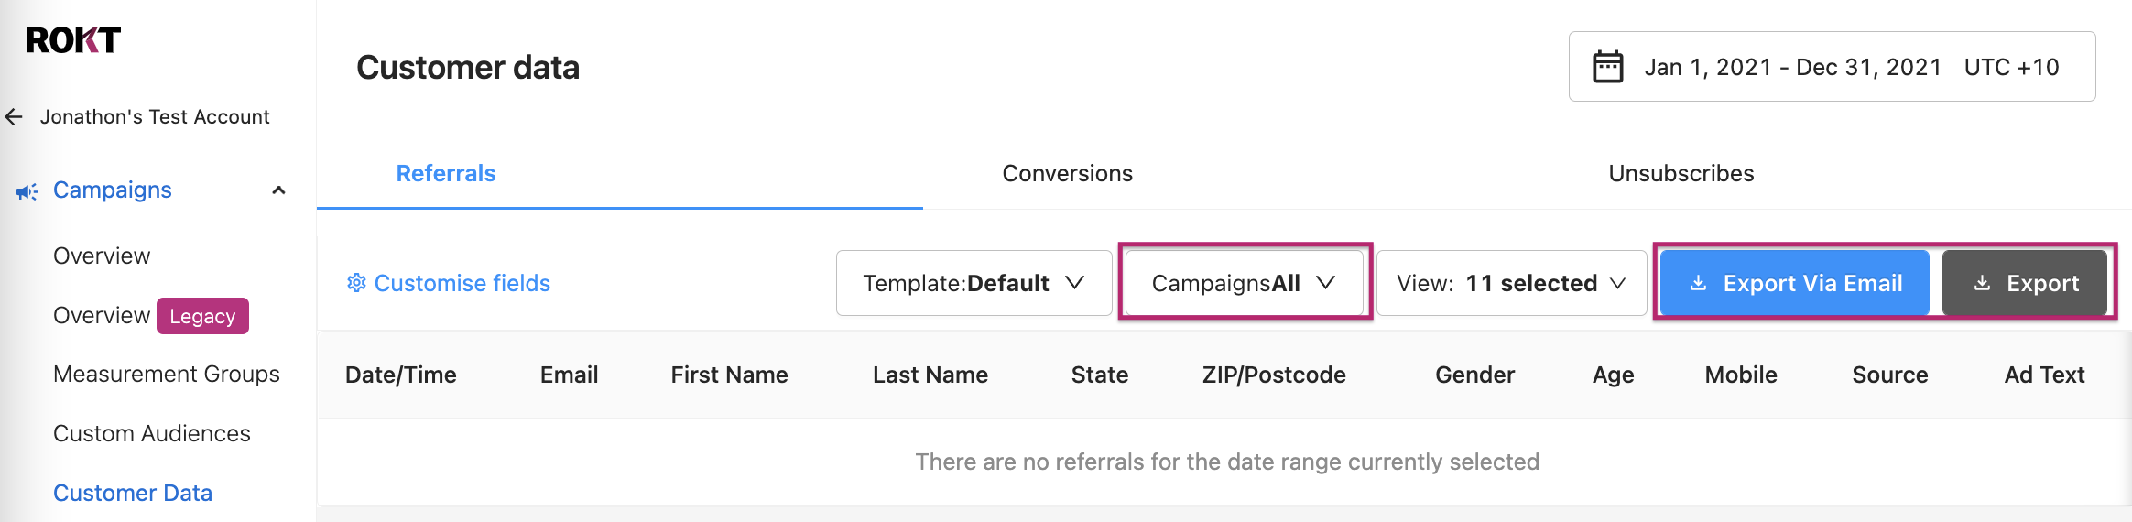Switch to the Unsubscribes tab
Image resolution: width=2132 pixels, height=522 pixels.
1681,173
